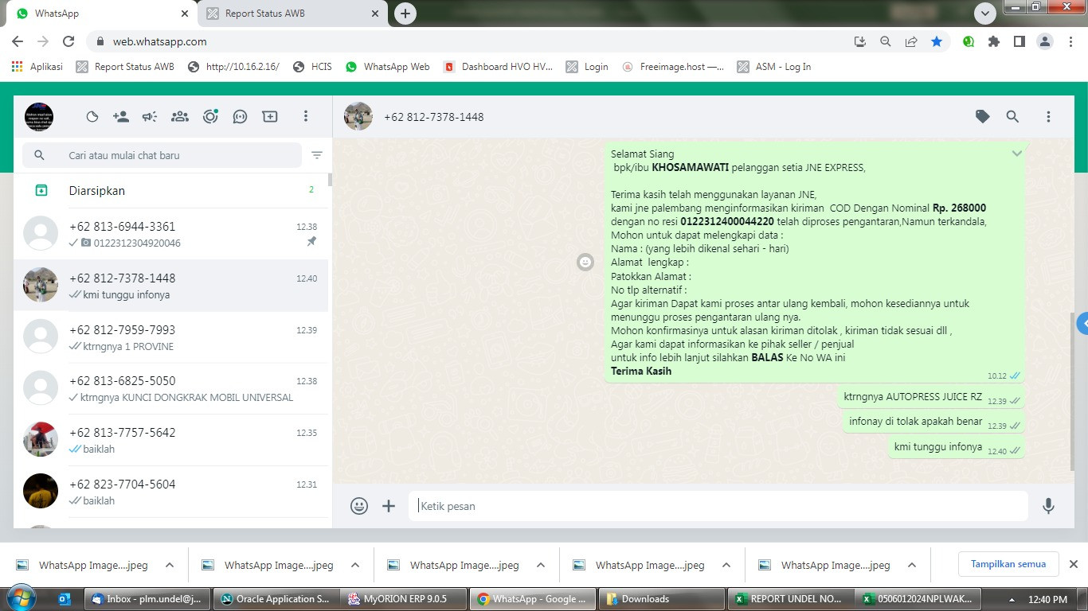
Task: Search within the conversation via magnifier icon
Action: coord(1012,117)
